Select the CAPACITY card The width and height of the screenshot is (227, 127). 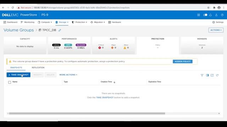tap(25, 46)
